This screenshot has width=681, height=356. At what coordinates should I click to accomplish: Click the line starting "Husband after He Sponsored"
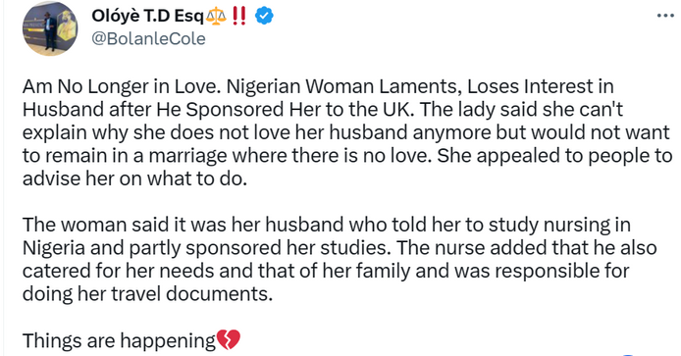click(x=323, y=110)
